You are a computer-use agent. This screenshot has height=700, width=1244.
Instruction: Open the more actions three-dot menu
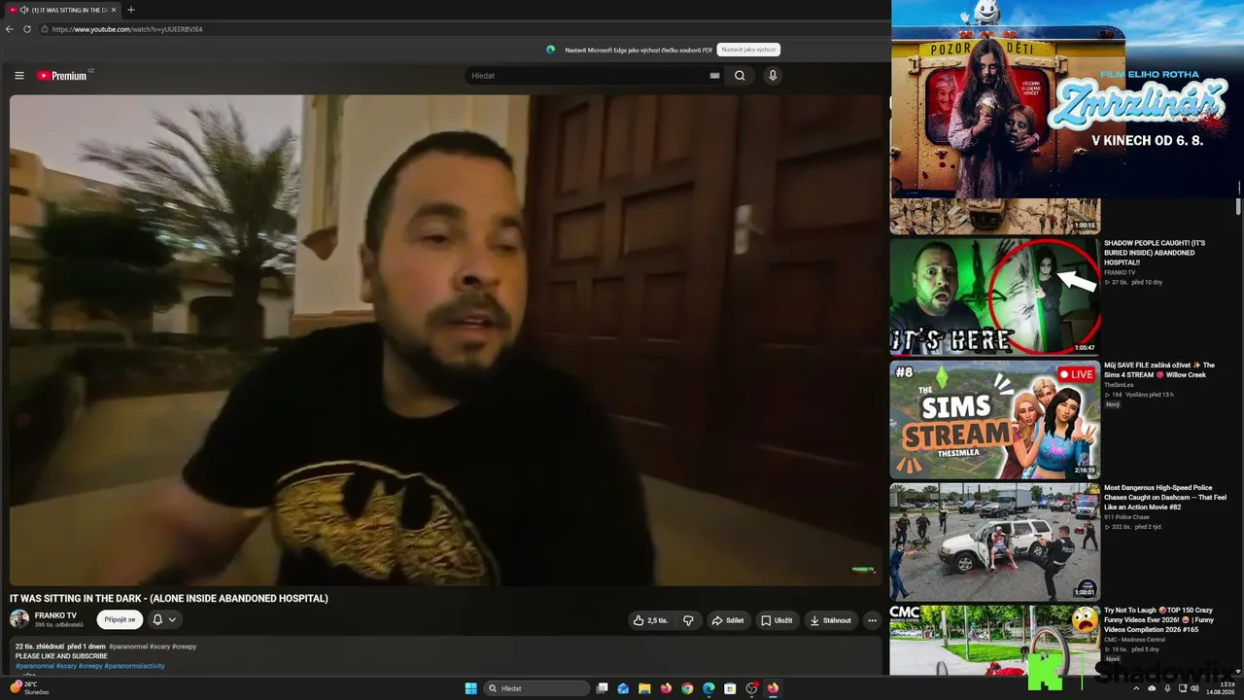point(872,620)
